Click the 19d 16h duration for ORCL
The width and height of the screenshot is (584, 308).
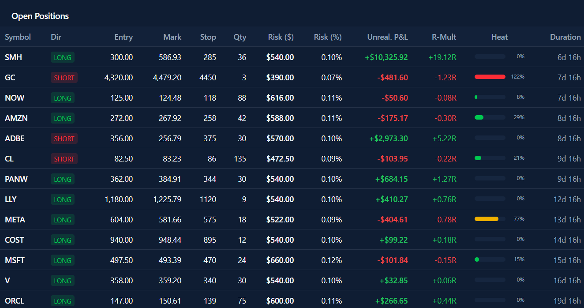567,301
